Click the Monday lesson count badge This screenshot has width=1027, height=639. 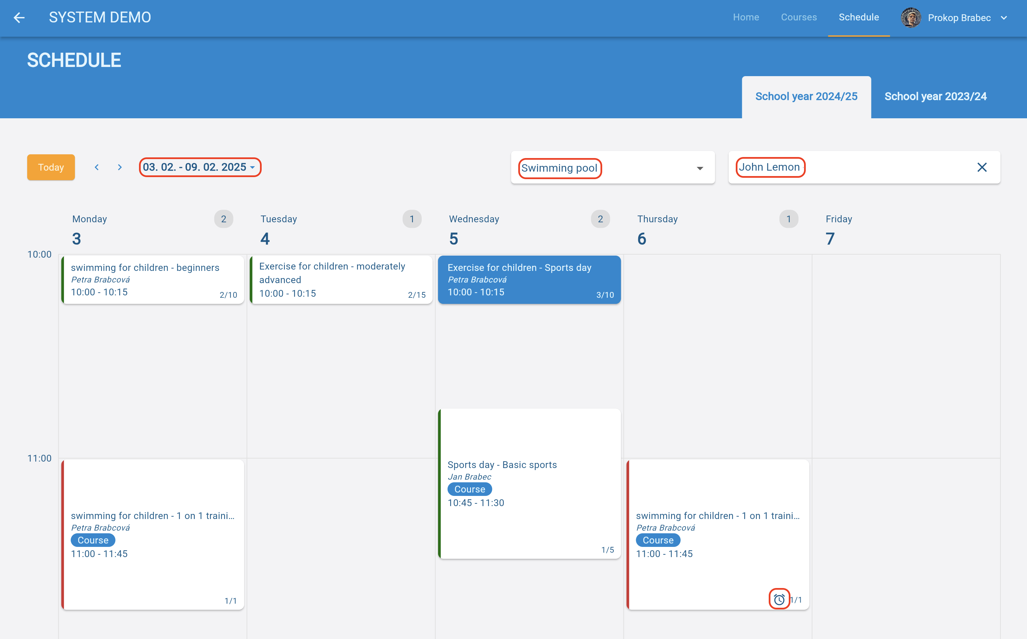224,219
